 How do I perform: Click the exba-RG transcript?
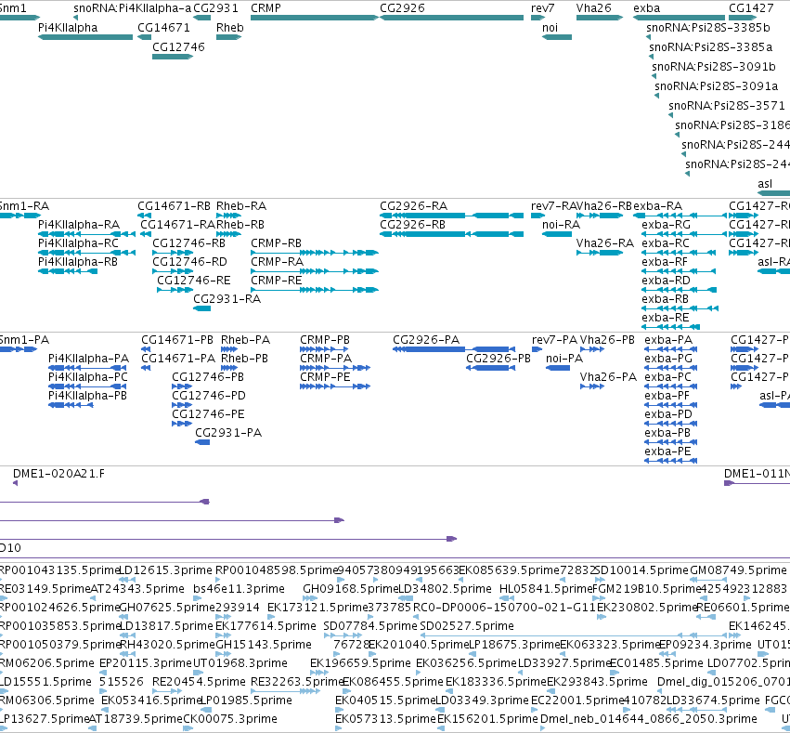[x=683, y=234]
